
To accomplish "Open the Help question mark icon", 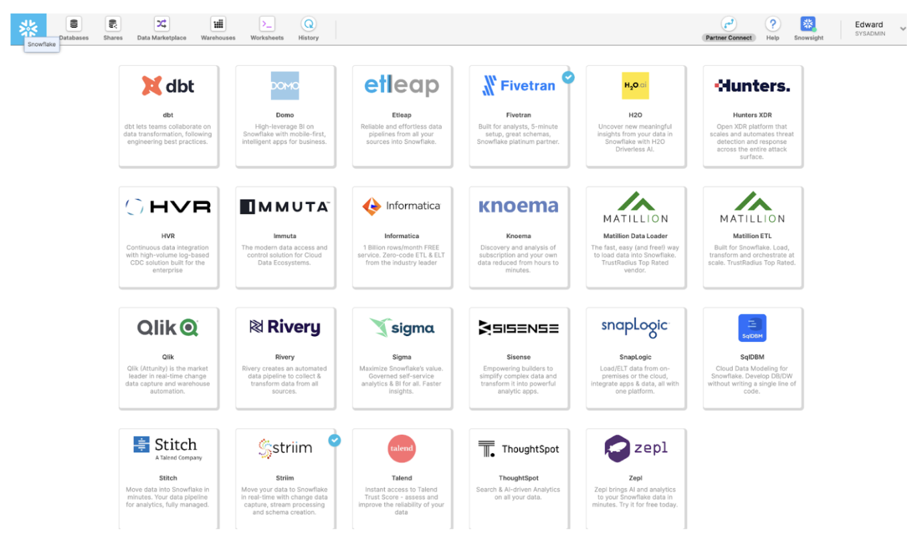I will 772,24.
